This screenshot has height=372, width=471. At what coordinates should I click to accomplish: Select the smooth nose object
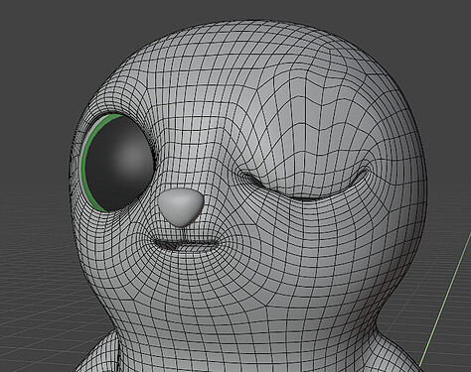(x=181, y=206)
